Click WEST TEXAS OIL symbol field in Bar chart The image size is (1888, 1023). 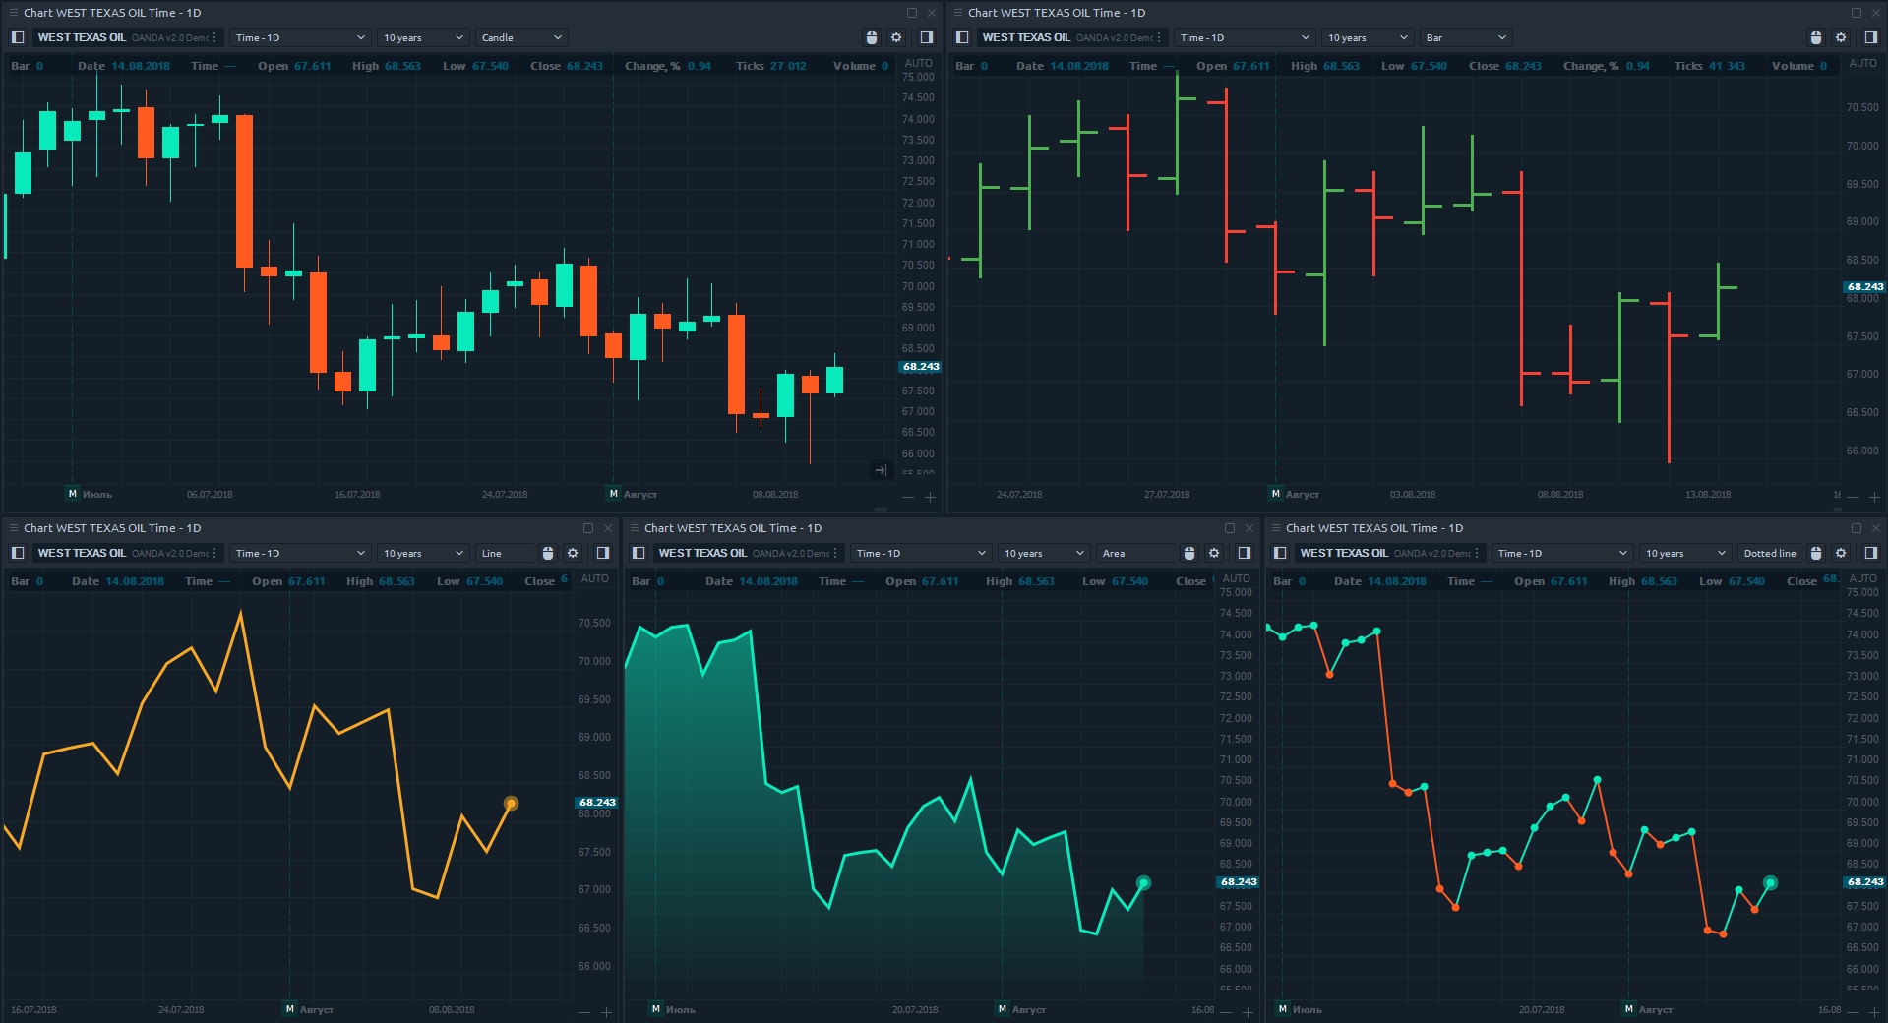point(1026,37)
